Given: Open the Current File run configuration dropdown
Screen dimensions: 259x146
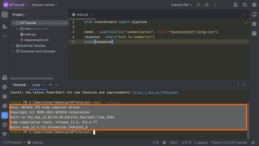Looking at the screenshot, I should click(182, 5).
